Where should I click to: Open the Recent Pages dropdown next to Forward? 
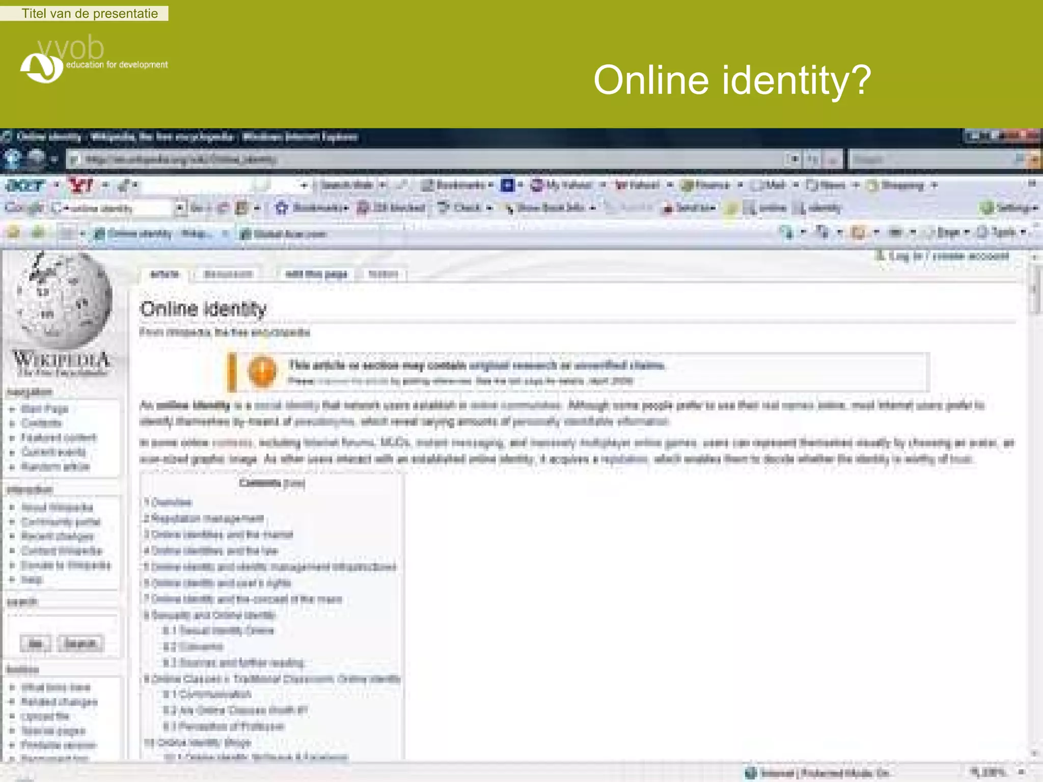coord(54,160)
